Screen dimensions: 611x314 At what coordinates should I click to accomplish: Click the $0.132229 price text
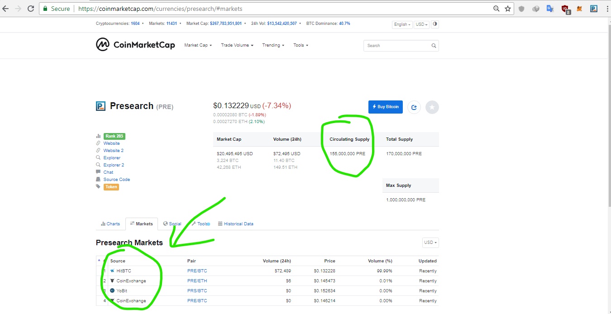231,105
